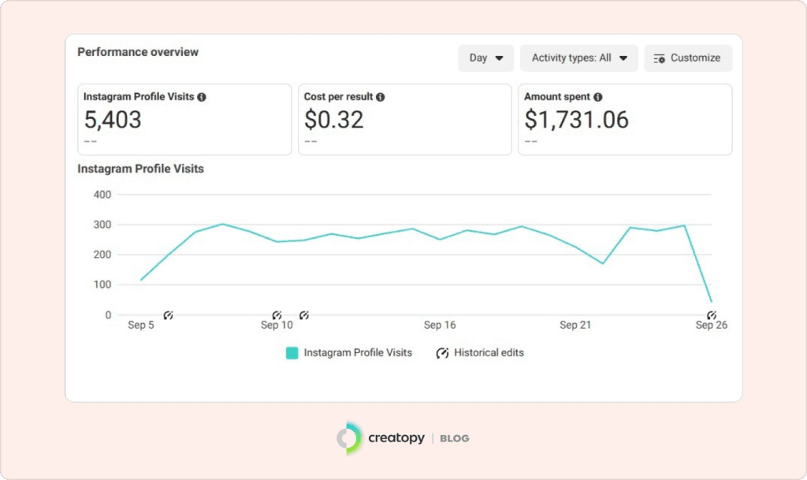Image resolution: width=807 pixels, height=480 pixels.
Task: Toggle Historical edits legend label
Action: [489, 353]
